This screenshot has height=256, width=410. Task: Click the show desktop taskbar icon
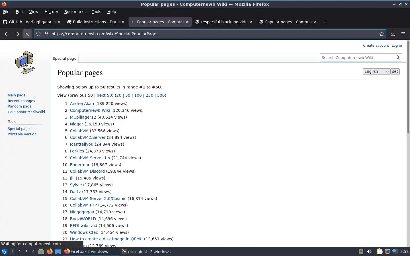coord(58,251)
